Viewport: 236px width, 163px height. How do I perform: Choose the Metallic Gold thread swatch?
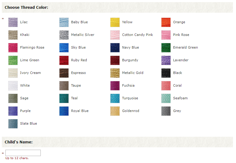[115, 73]
